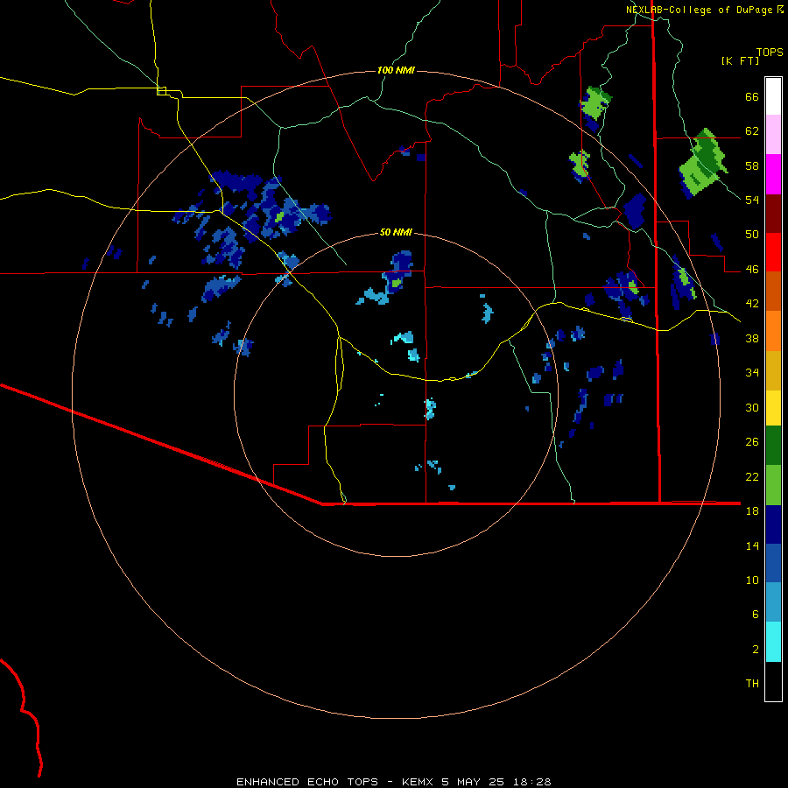
Task: Click legend value 30
Action: [752, 407]
